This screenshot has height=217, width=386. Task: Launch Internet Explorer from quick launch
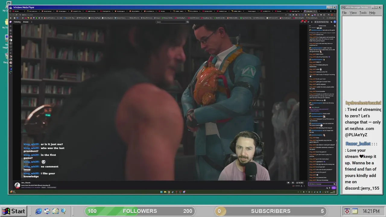tap(39, 211)
